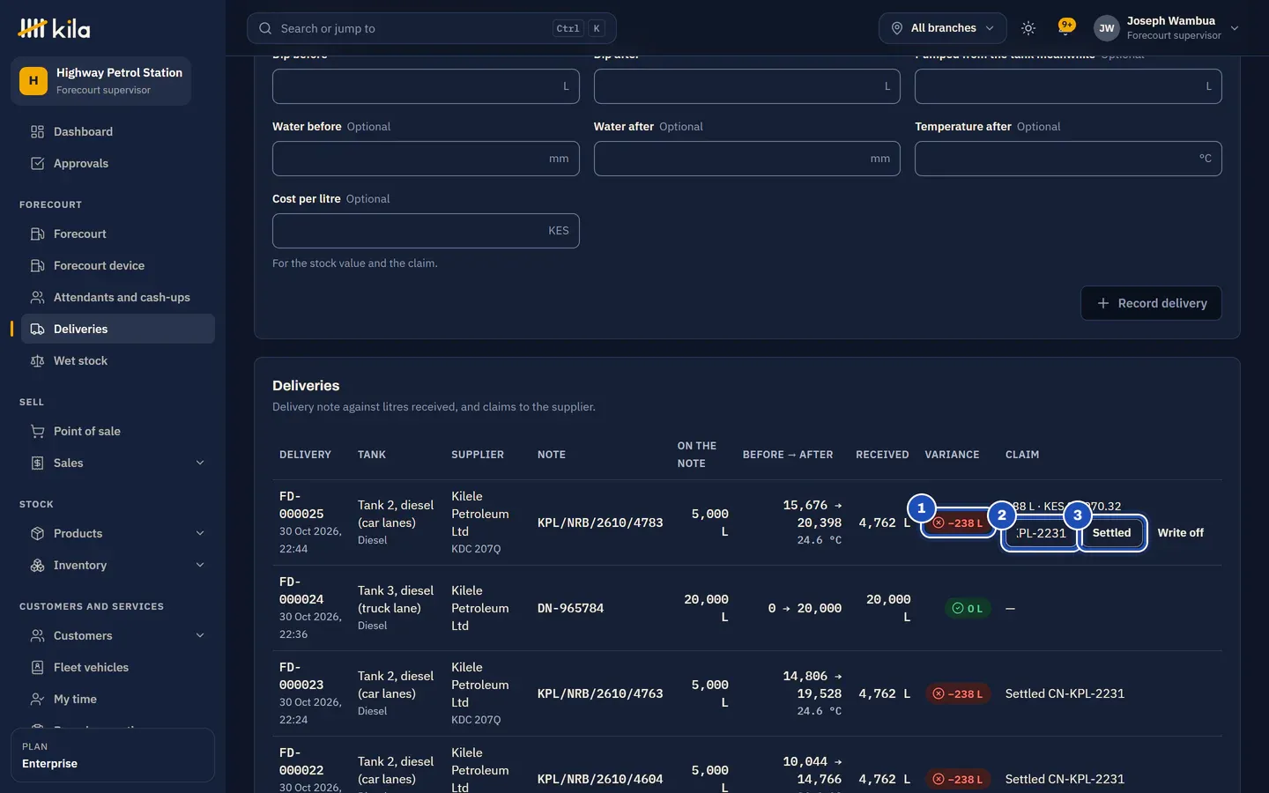Open the Dashboard icon in sidebar
1269x793 pixels.
point(37,132)
